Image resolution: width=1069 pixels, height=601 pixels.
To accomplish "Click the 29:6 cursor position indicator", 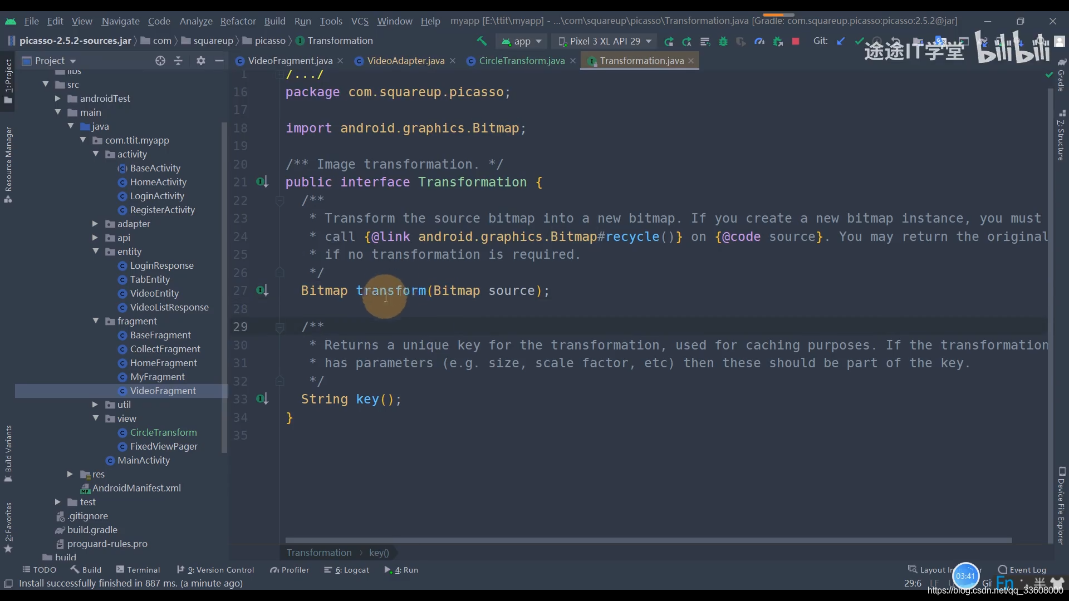I will coord(913,583).
